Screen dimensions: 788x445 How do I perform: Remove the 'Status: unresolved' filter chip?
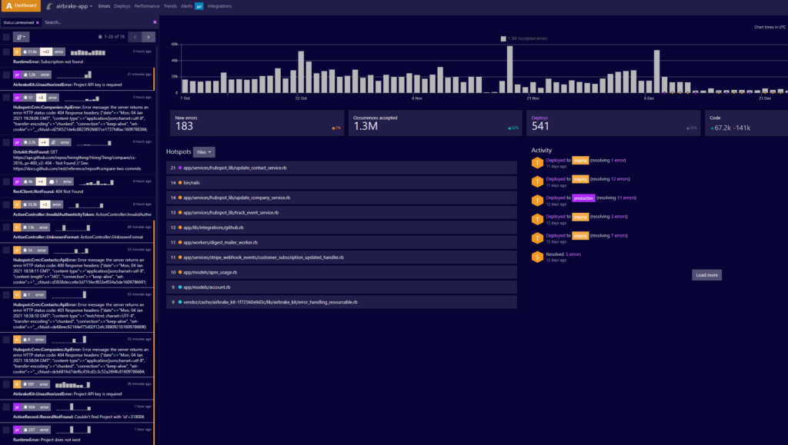(37, 22)
